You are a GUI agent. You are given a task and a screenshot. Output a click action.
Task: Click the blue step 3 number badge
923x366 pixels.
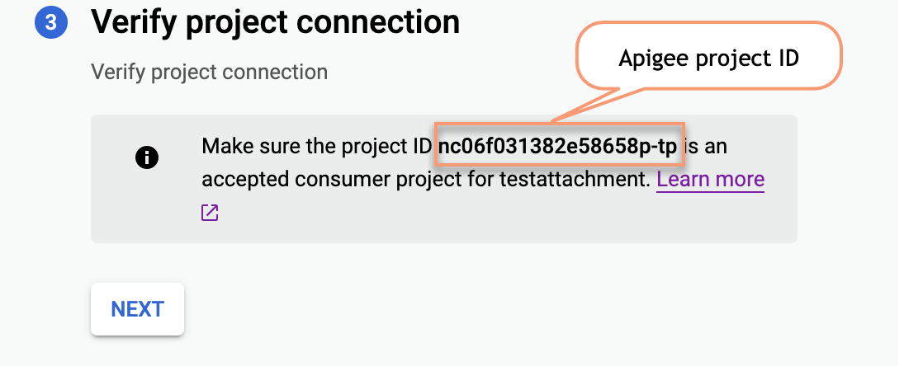[50, 22]
